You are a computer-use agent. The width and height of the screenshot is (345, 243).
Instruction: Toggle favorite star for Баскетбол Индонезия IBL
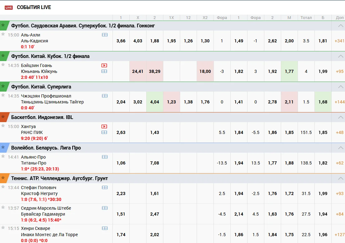tap(3, 117)
